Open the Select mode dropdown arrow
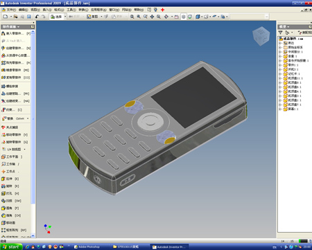312x250 pixels. tap(65, 17)
